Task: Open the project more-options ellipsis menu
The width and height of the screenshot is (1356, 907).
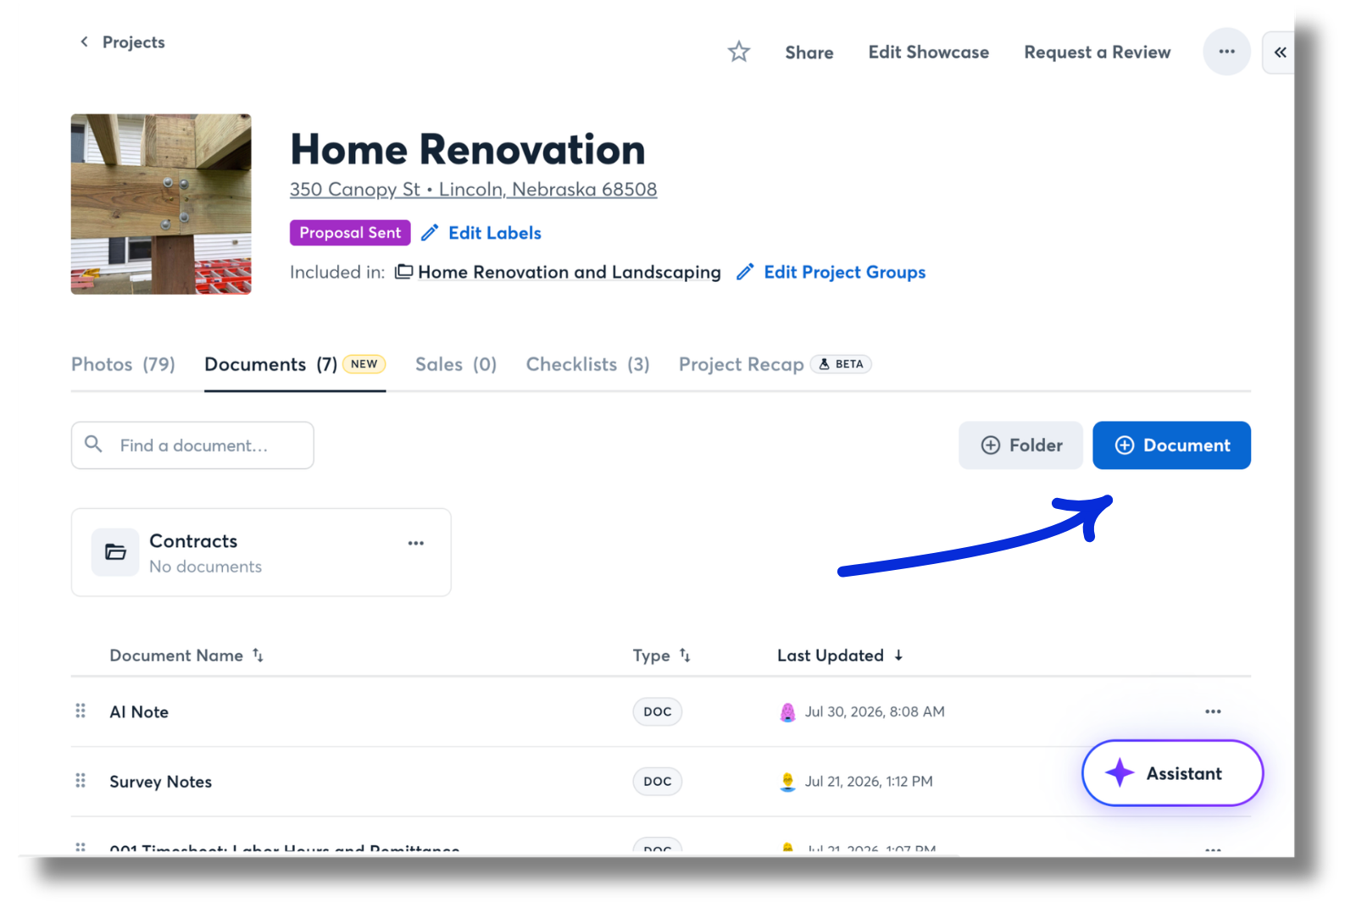Action: coord(1227,52)
